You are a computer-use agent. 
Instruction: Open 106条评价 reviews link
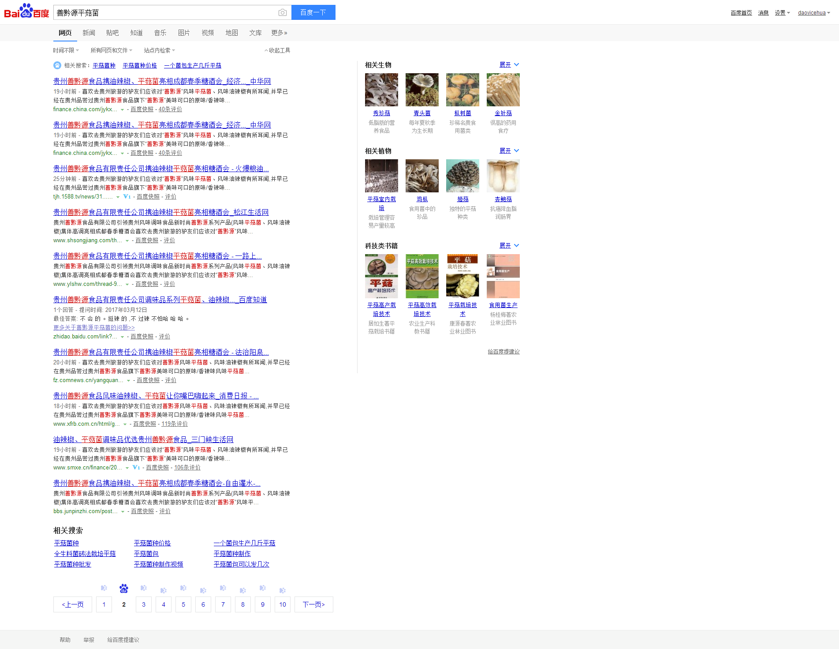(x=187, y=468)
